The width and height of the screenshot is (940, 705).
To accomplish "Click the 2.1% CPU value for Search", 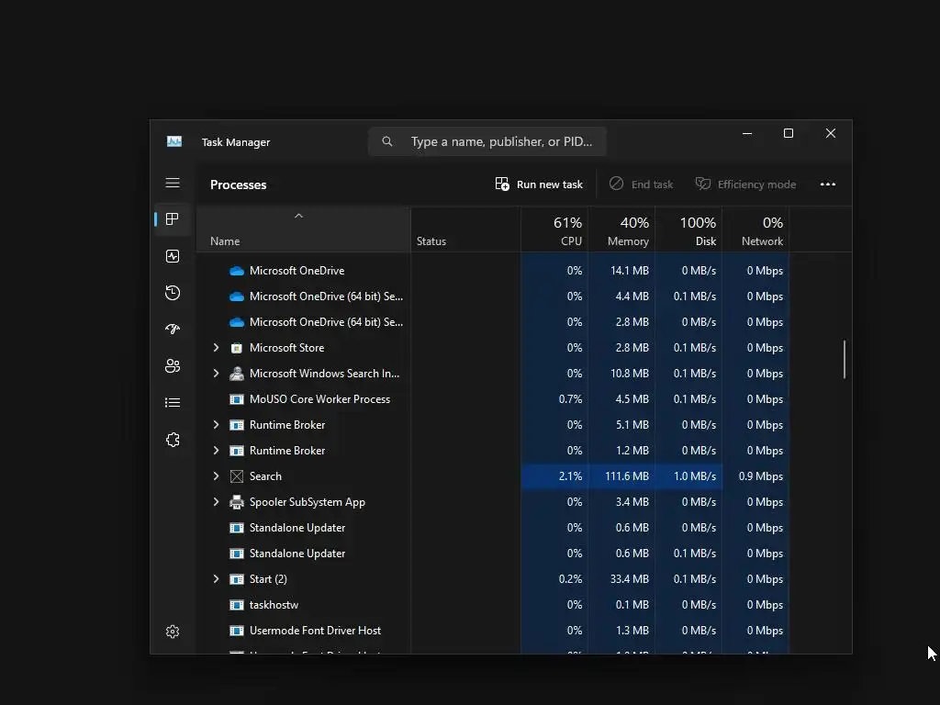I will [570, 476].
